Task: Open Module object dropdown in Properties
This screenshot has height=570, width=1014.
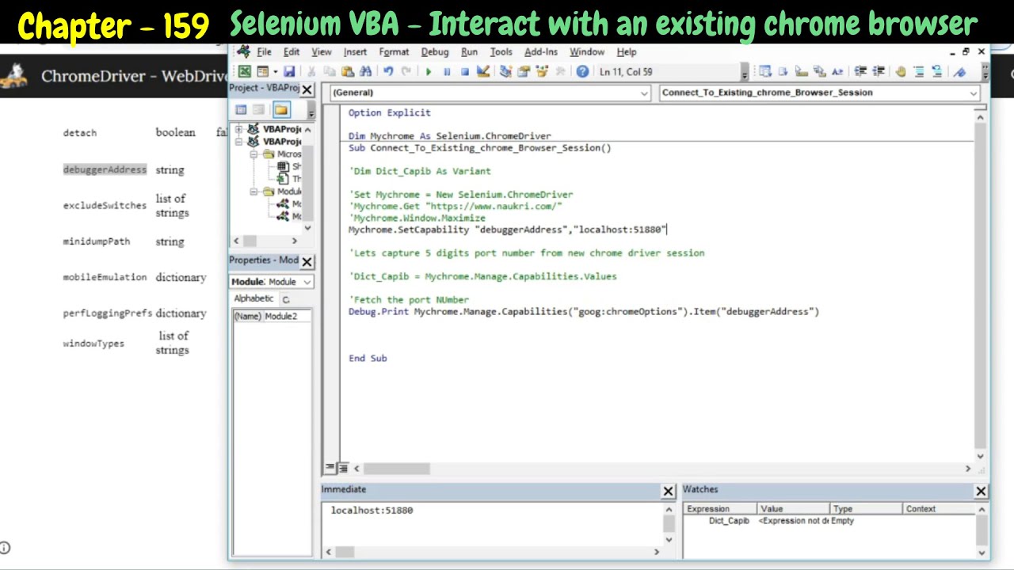Action: (x=307, y=282)
